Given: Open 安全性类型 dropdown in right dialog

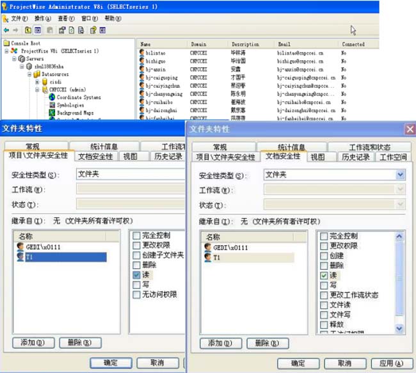Looking at the screenshot, I should point(400,175).
